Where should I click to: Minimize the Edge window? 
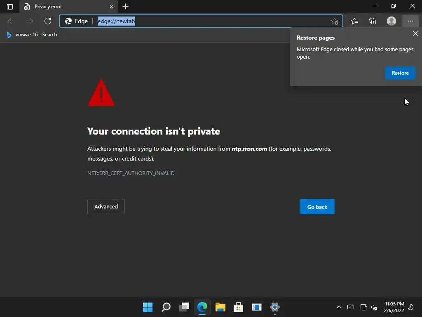(374, 6)
